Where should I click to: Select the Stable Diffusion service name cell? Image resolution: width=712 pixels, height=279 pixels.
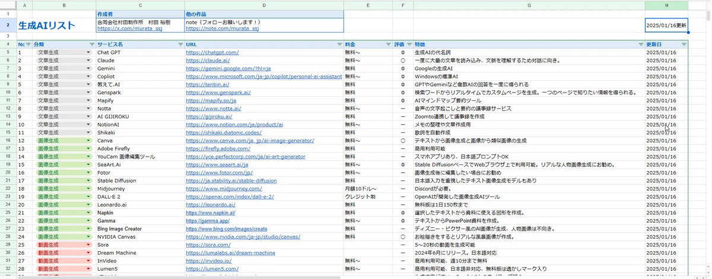140,180
